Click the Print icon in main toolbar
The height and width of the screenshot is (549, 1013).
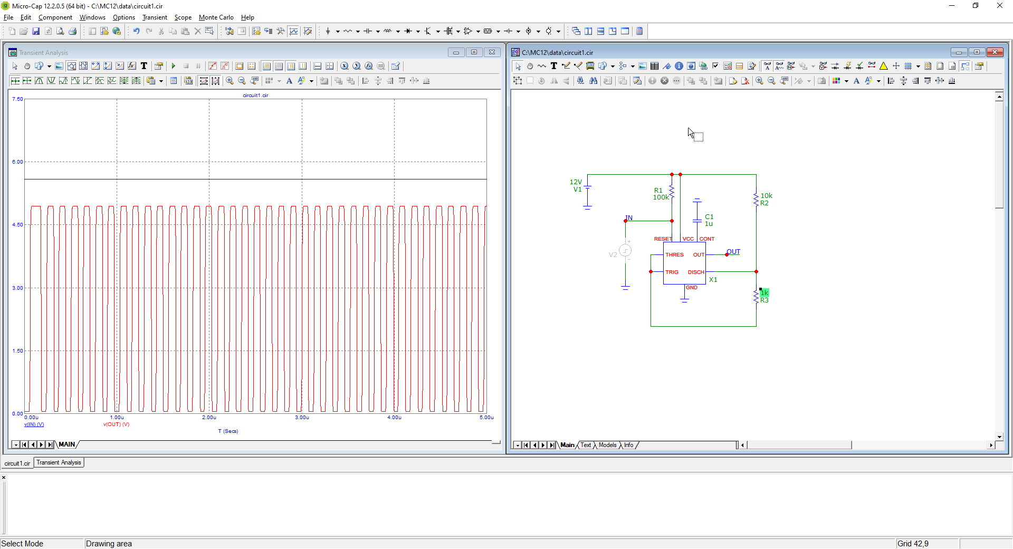72,31
